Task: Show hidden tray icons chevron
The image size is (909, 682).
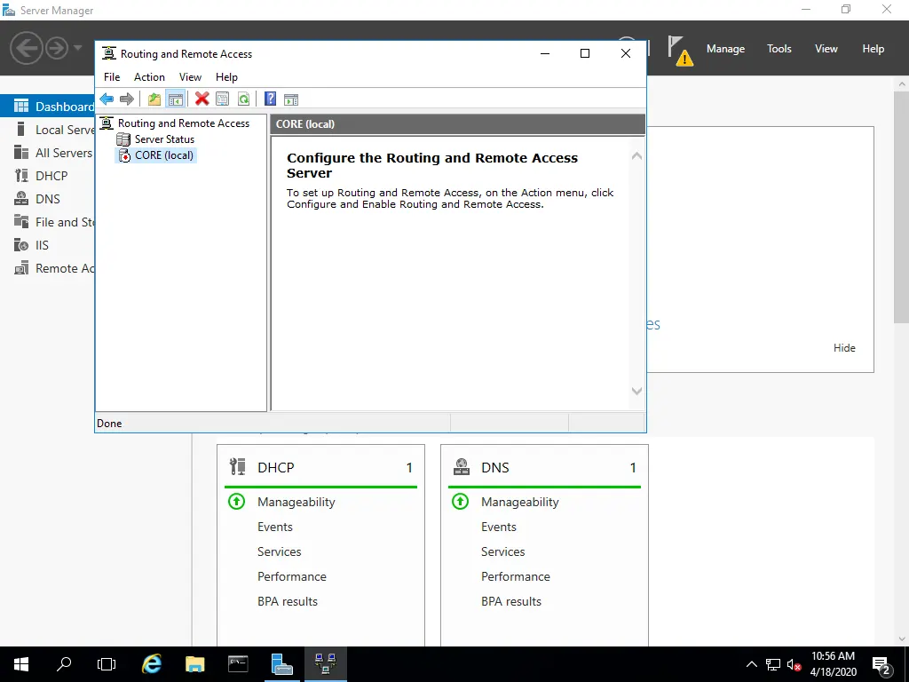Action: [x=751, y=664]
